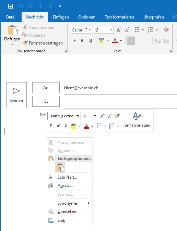This screenshot has height=231, width=177.
Task: Apply numbered list on mini toolbar
Action: [112, 126]
